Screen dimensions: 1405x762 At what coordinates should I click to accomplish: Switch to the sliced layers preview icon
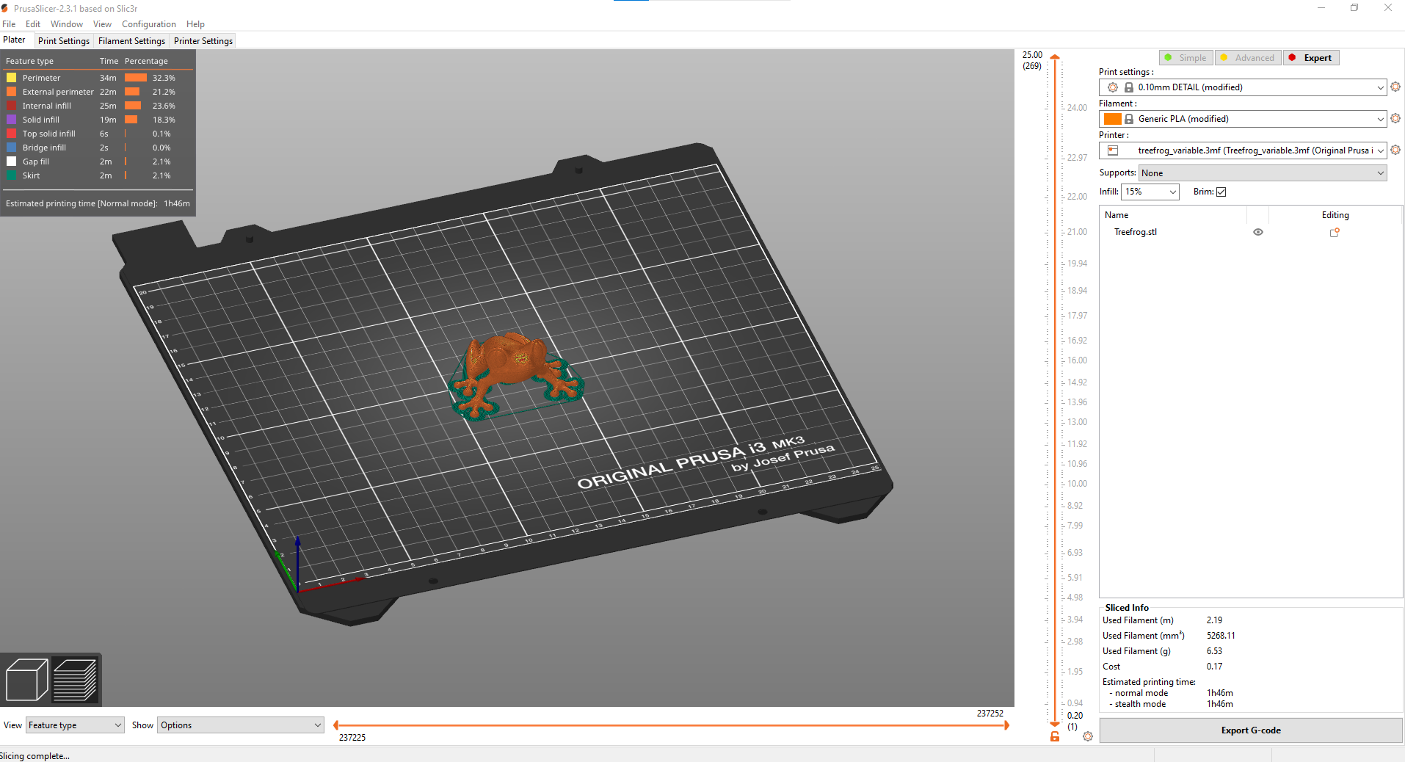click(x=75, y=679)
